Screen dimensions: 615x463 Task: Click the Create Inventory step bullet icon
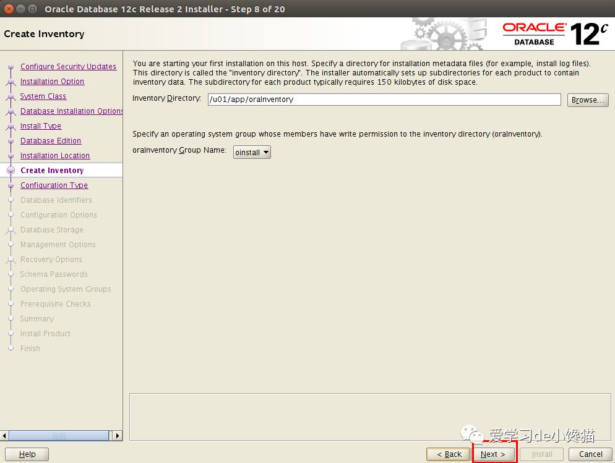tap(11, 171)
